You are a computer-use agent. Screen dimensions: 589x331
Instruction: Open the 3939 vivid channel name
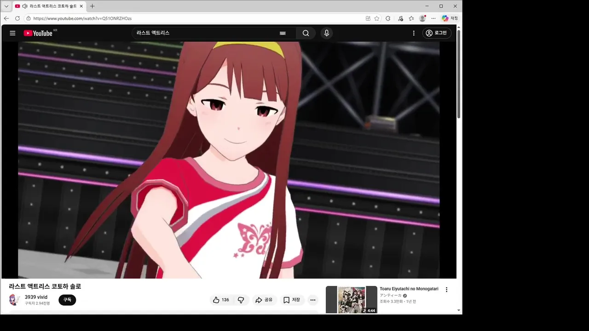tap(36, 297)
